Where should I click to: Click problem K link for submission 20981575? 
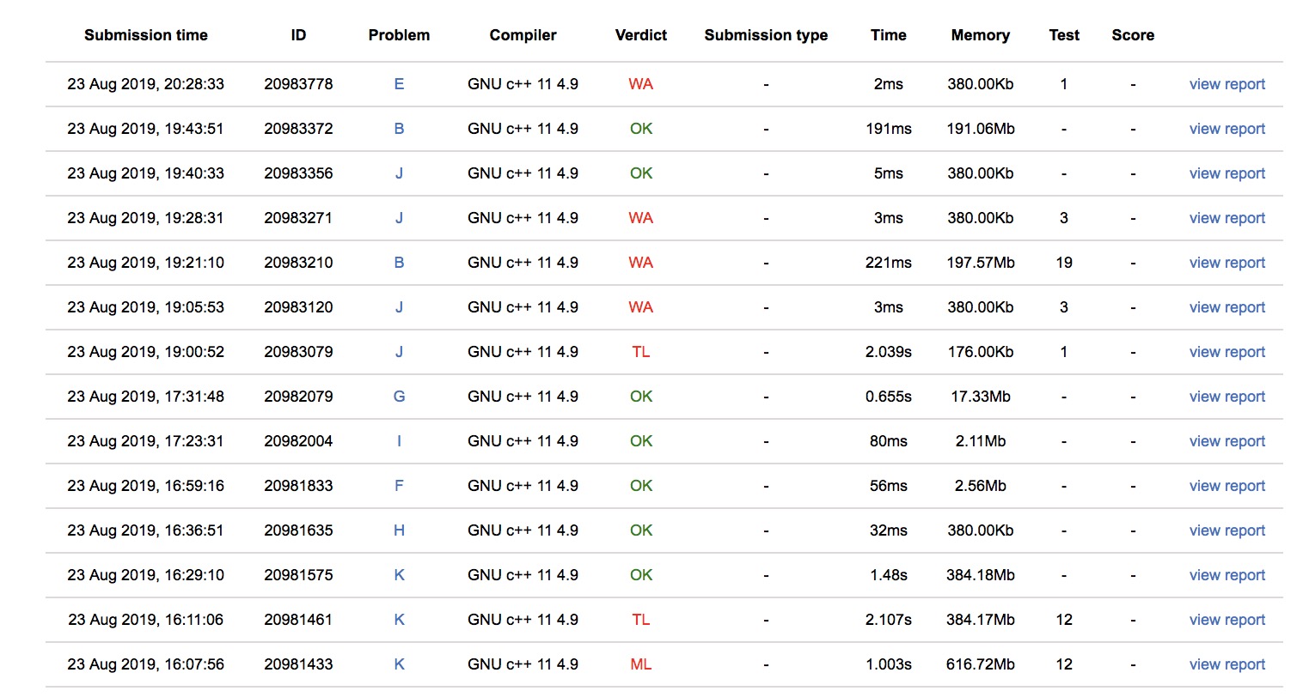tap(399, 575)
